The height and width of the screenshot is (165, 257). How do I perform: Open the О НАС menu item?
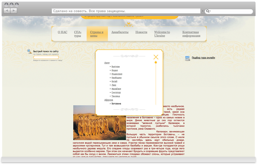coord(62,32)
